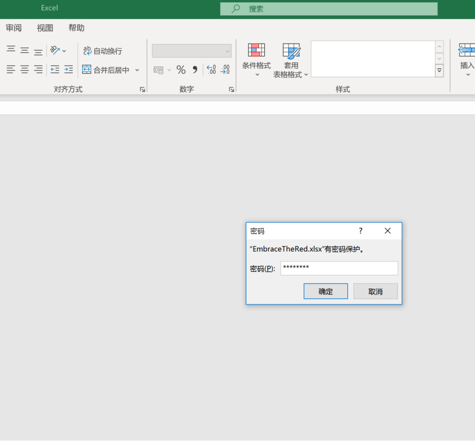Open the text orientation dropdown

(x=58, y=51)
